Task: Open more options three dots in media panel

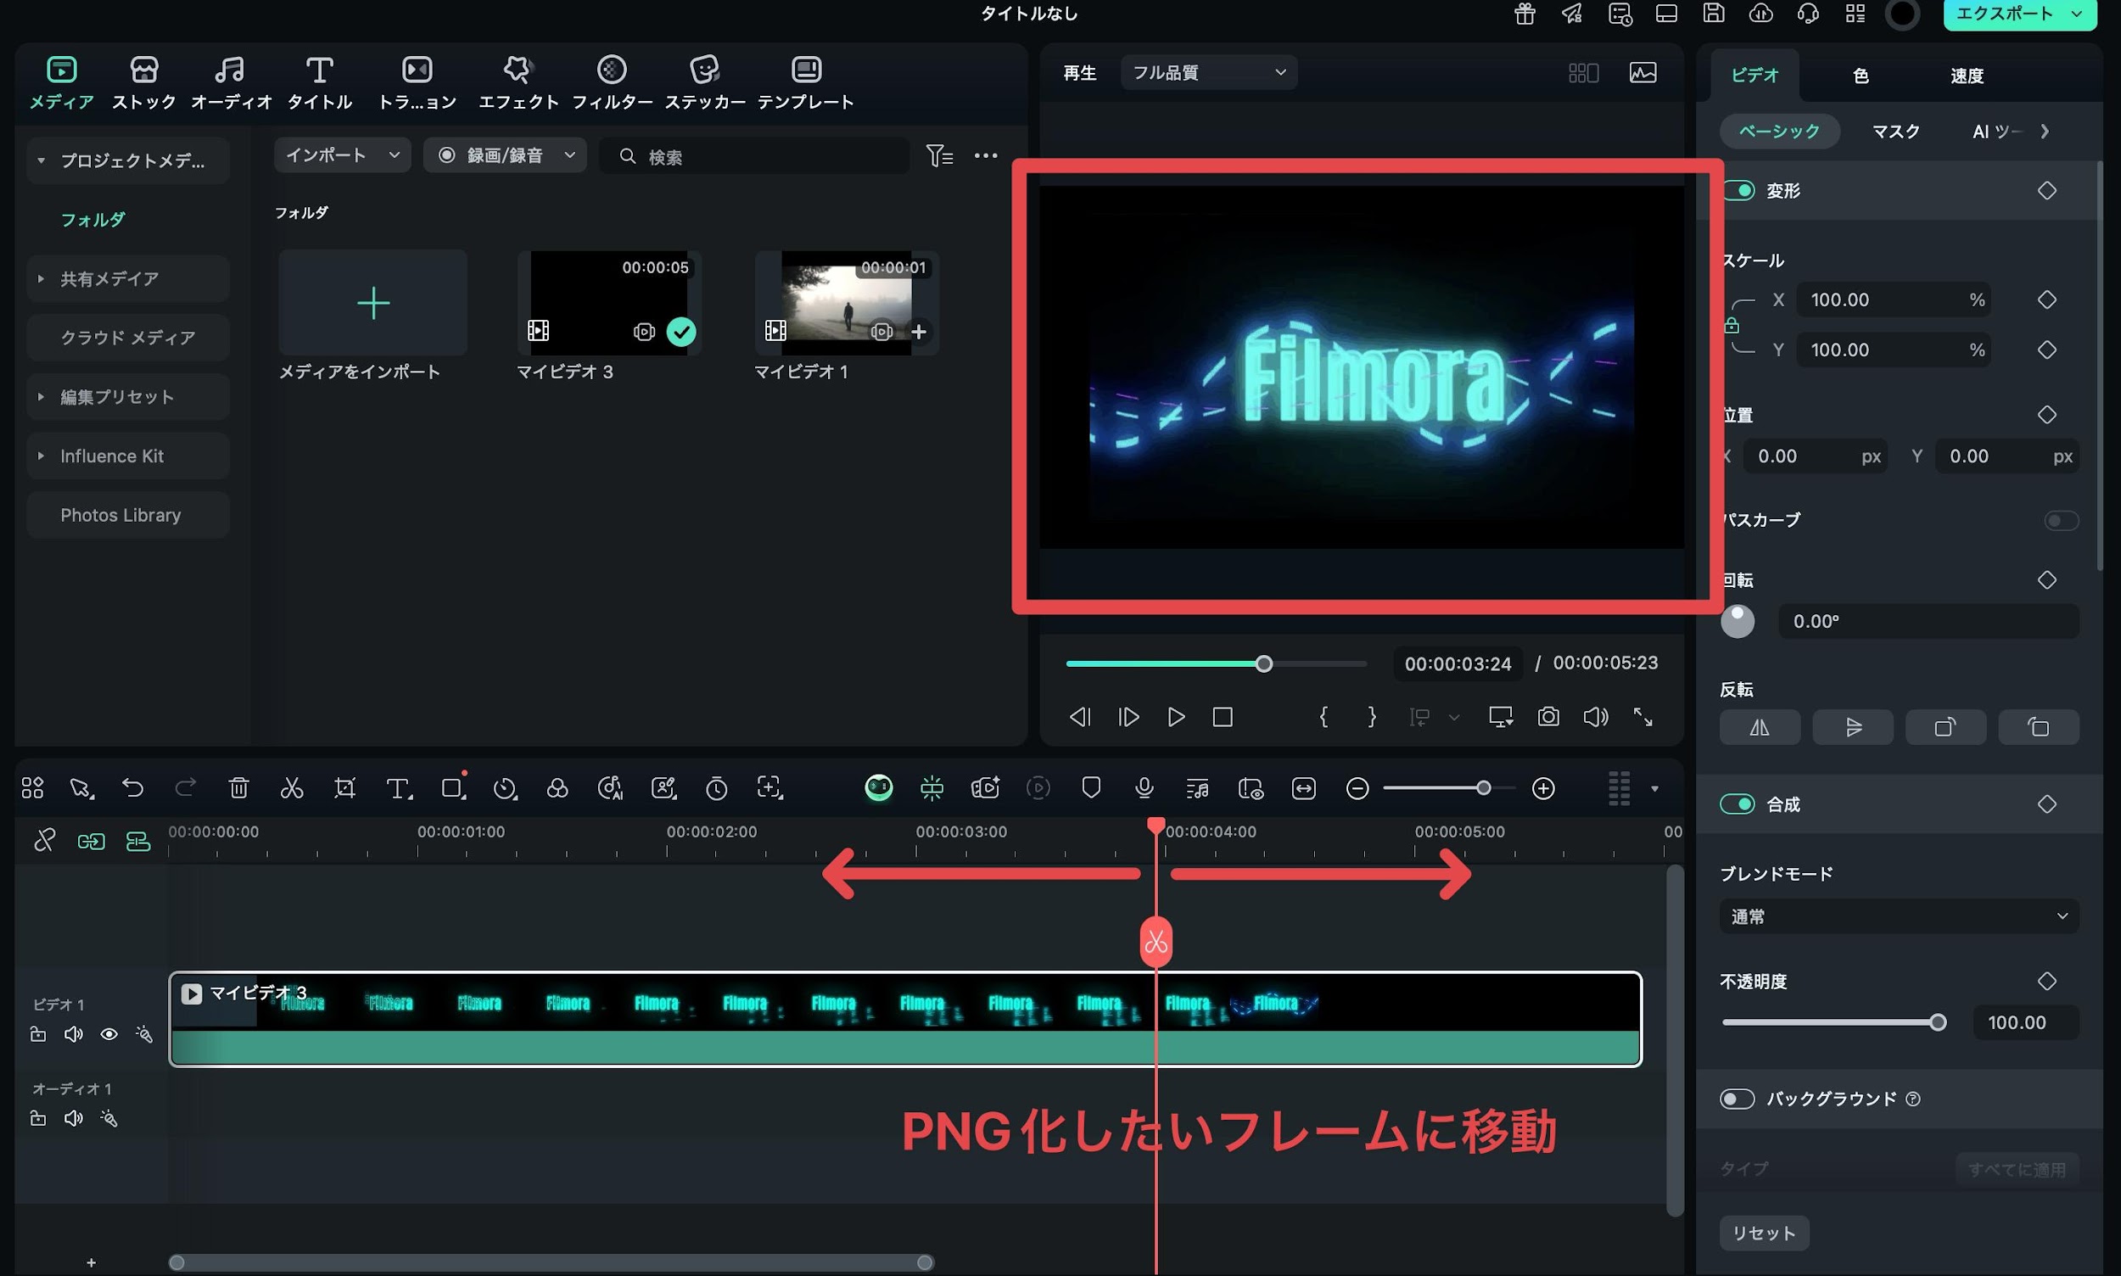Action: 985,155
